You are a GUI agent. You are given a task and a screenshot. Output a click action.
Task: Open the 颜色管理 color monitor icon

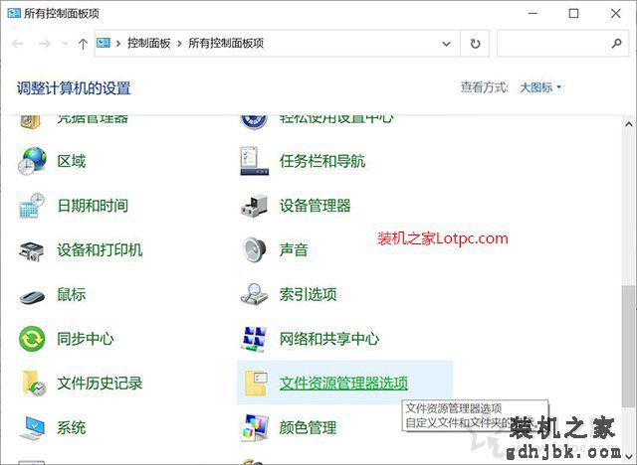pyautogui.click(x=255, y=427)
